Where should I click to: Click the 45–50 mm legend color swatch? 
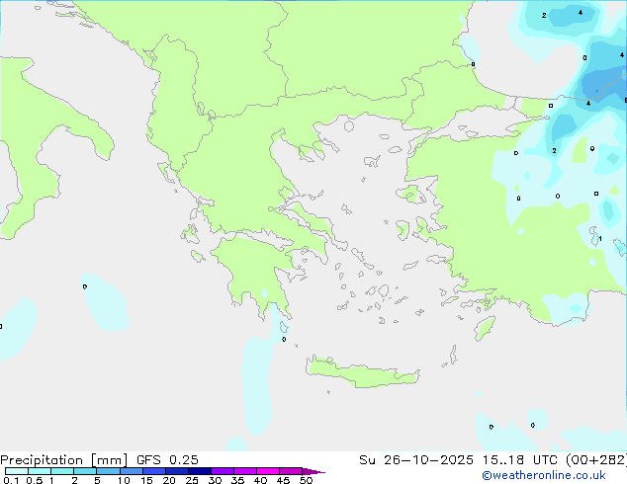(291, 471)
